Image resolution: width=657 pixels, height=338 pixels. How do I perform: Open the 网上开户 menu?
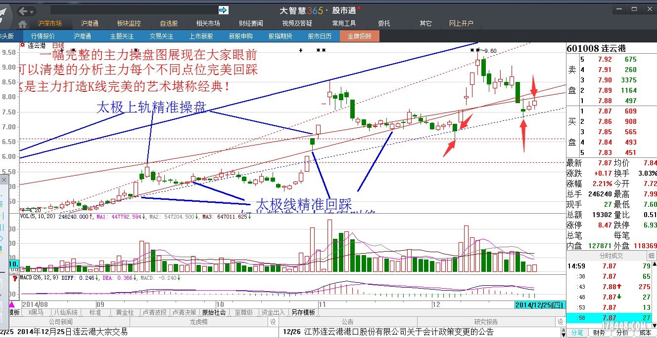coord(461,23)
